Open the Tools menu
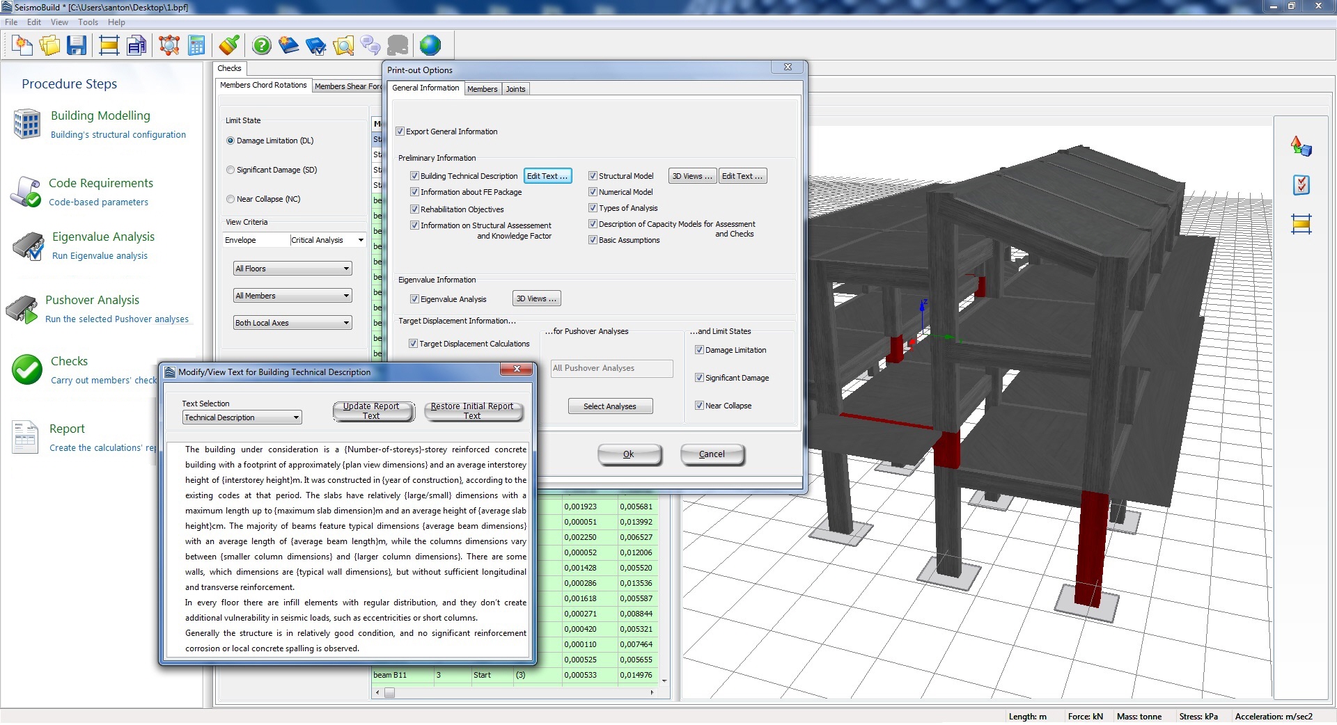Viewport: 1337px width, 725px height. 88,22
